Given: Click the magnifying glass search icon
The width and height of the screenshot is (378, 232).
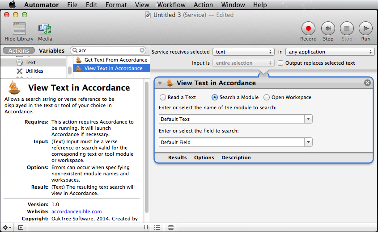Looking at the screenshot, I should (x=75, y=50).
